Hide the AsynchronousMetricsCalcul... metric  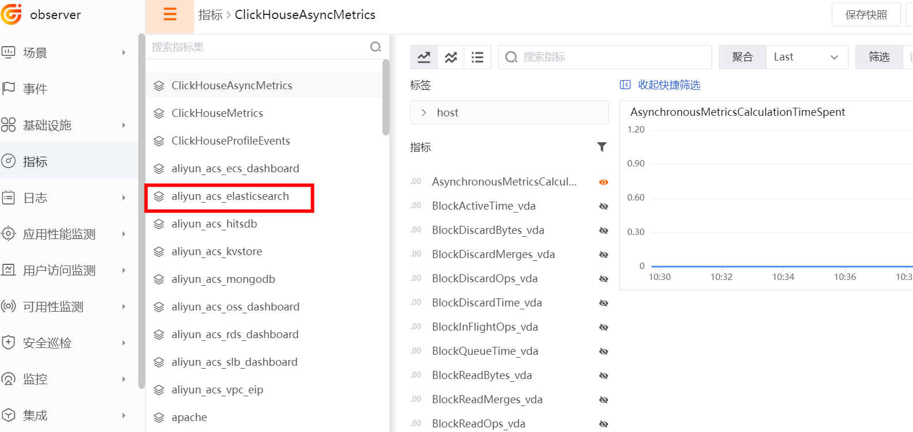(x=604, y=182)
